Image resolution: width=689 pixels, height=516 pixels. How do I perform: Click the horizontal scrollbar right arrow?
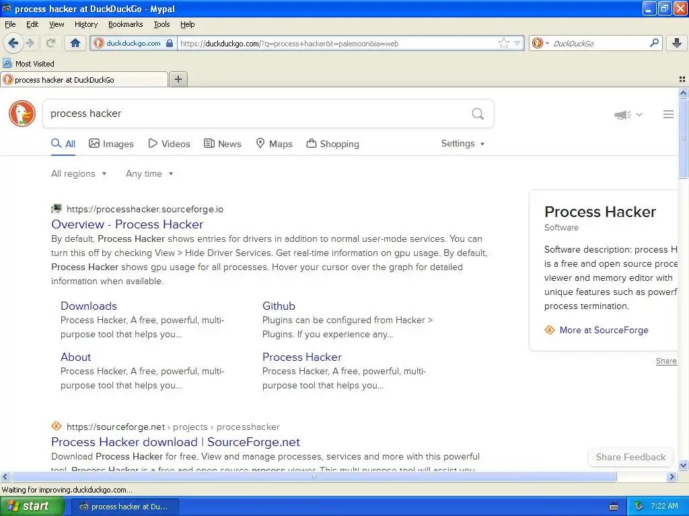pyautogui.click(x=672, y=476)
